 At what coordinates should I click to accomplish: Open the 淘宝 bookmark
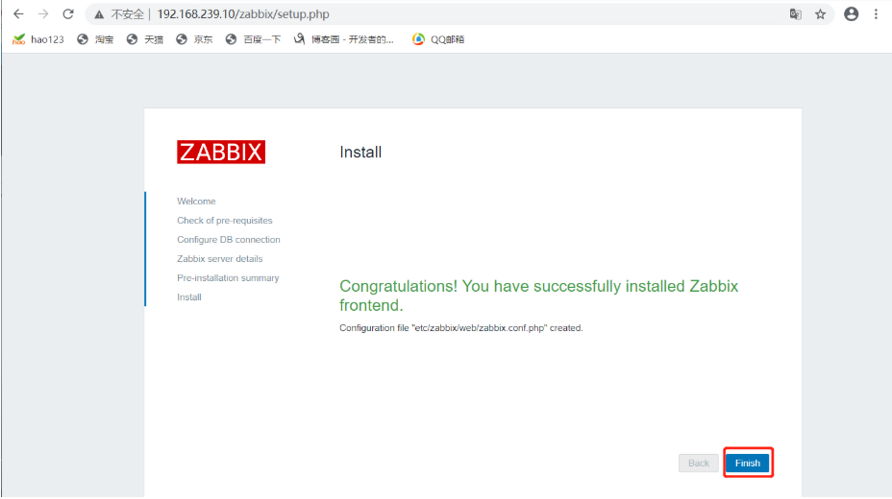click(x=95, y=39)
